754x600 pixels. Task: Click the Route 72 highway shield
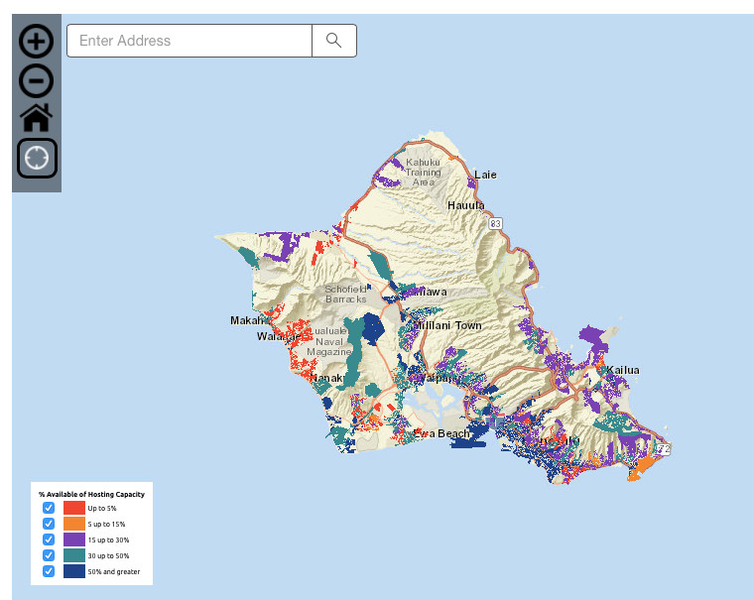pos(664,449)
